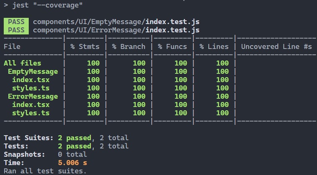This screenshot has height=175, width=317.
Task: Select the EmptyMessage folder row label
Action: [33, 72]
